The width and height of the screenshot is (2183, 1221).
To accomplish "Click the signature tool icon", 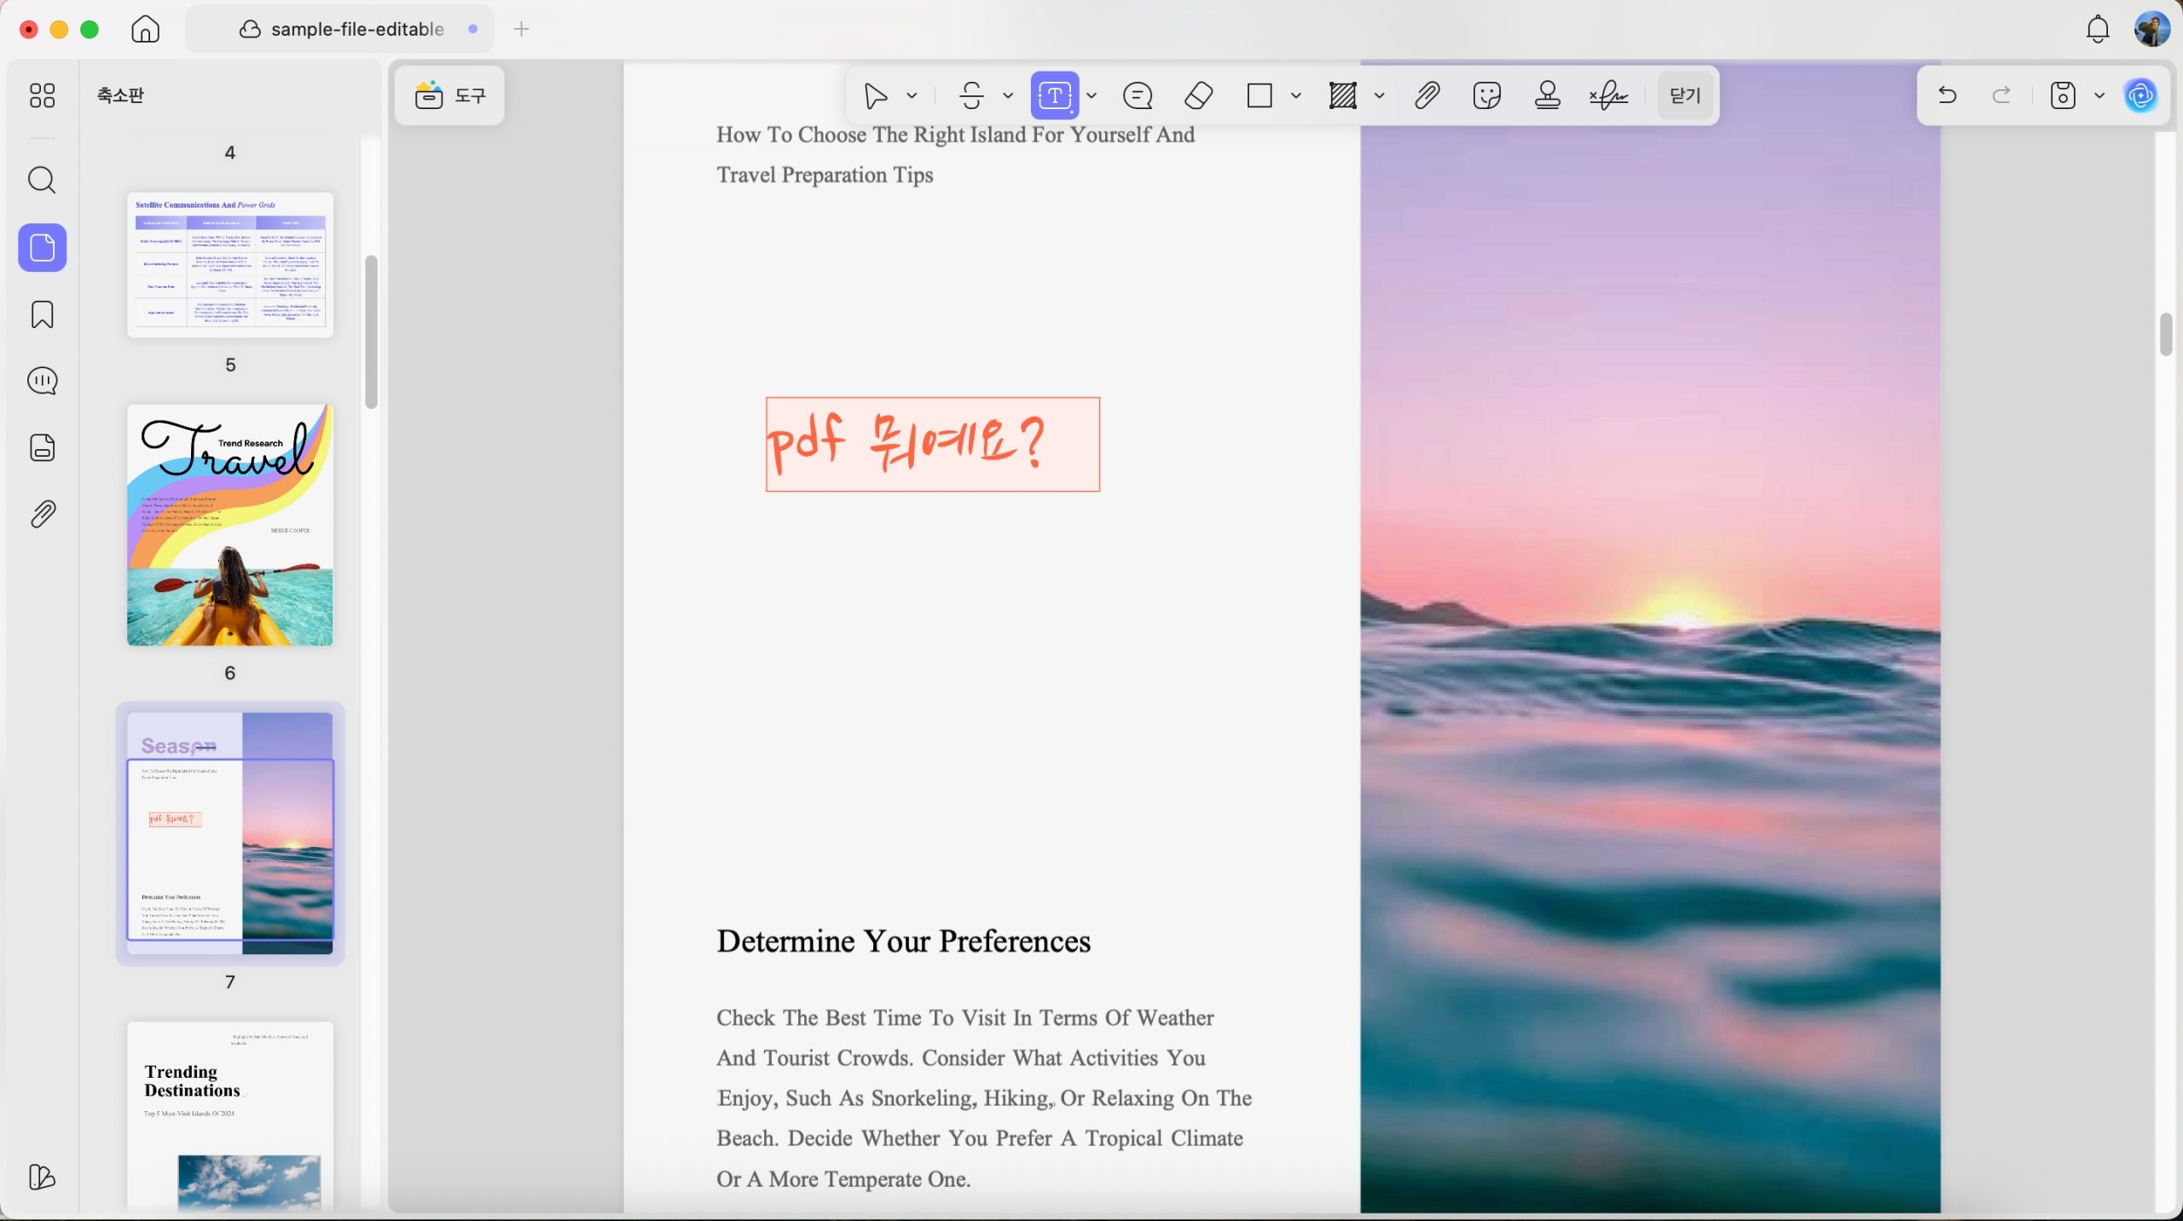I will click(x=1608, y=95).
